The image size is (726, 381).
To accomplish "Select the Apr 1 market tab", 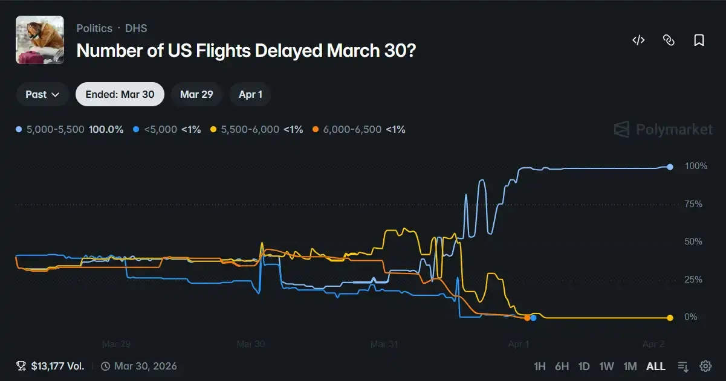I will [250, 94].
